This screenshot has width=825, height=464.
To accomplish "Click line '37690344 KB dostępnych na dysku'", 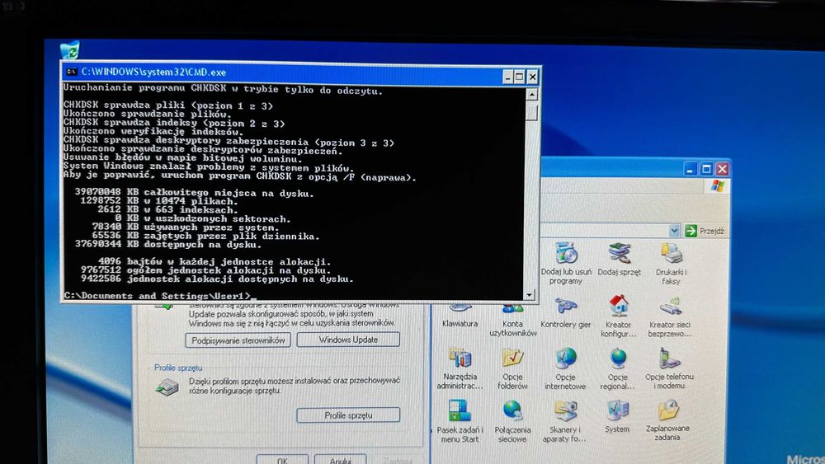I will 167,244.
